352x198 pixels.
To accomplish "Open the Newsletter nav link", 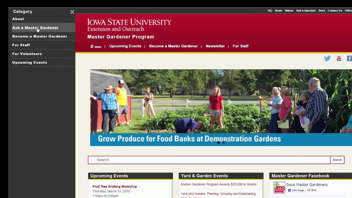I will (215, 46).
